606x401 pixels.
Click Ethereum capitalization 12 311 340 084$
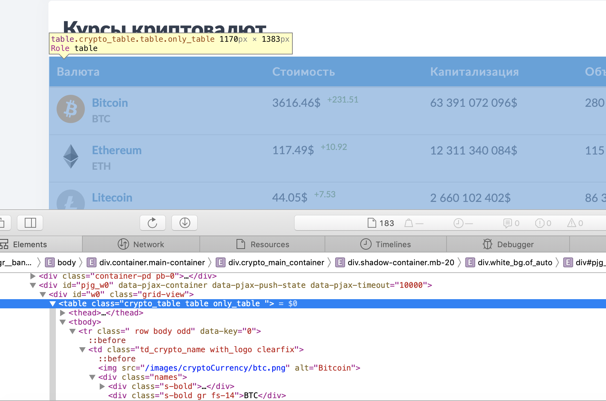point(474,150)
